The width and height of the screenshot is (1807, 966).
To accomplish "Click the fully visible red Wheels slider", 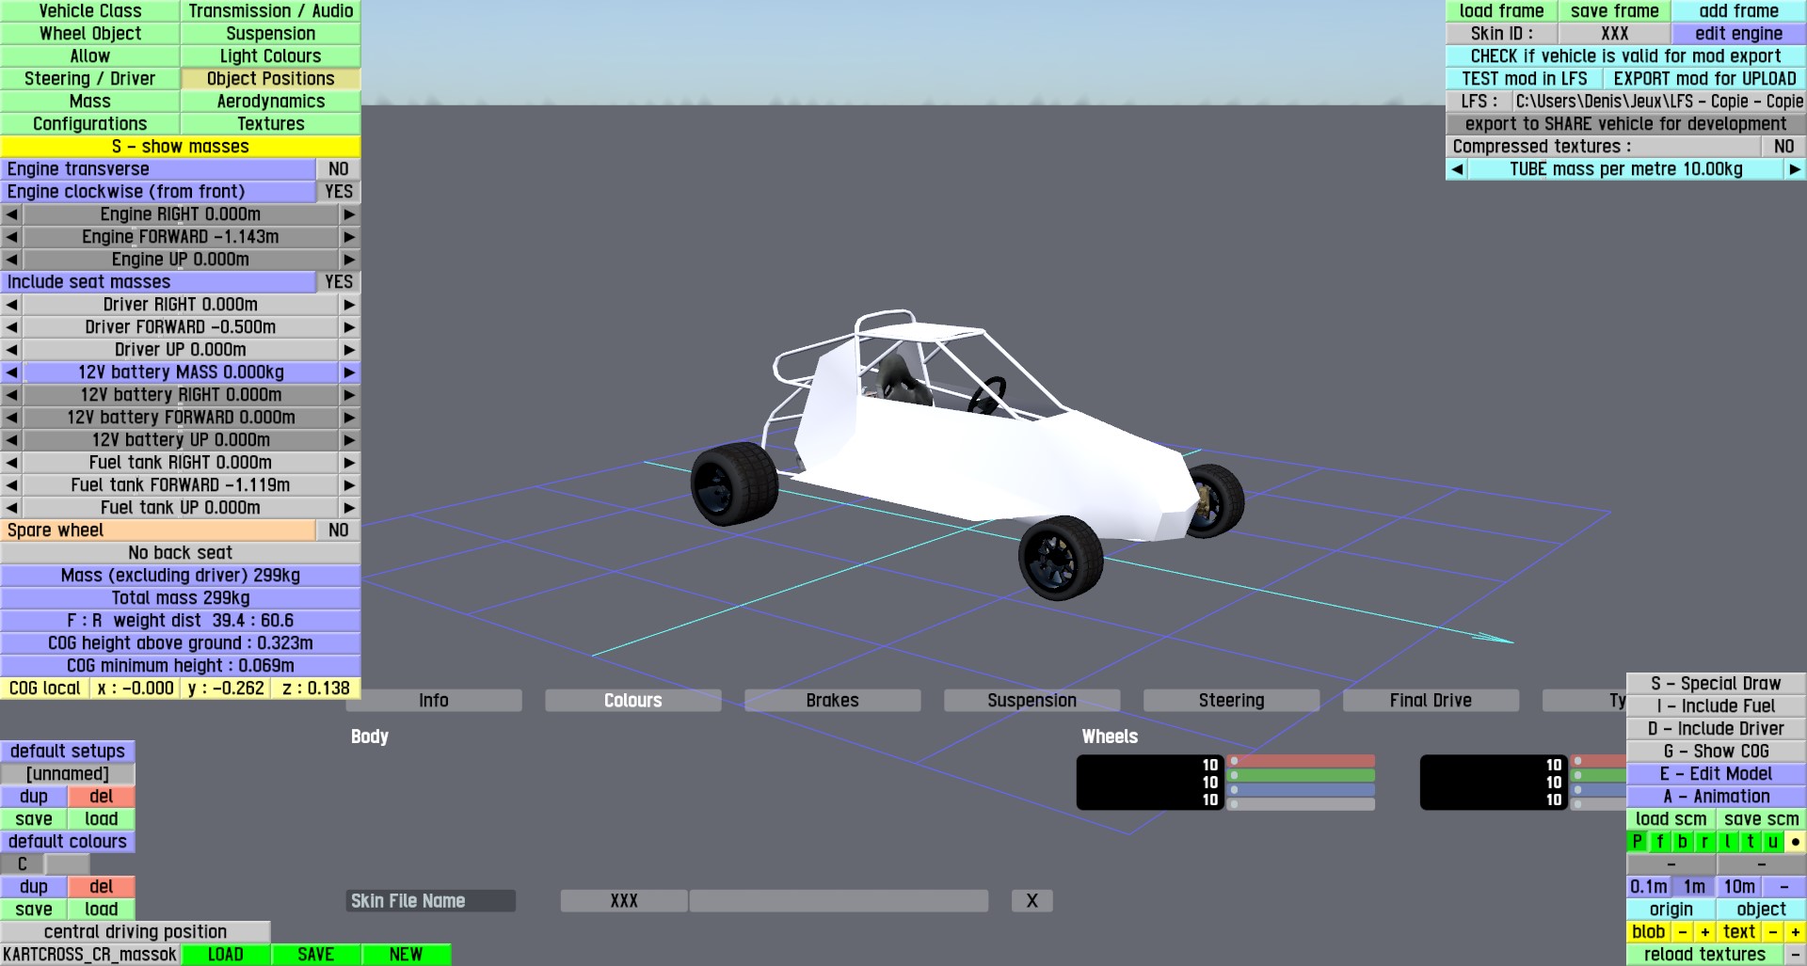I will [x=1303, y=761].
